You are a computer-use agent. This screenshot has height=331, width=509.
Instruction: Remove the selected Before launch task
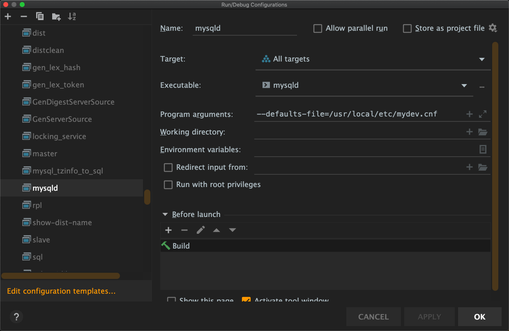pyautogui.click(x=184, y=230)
